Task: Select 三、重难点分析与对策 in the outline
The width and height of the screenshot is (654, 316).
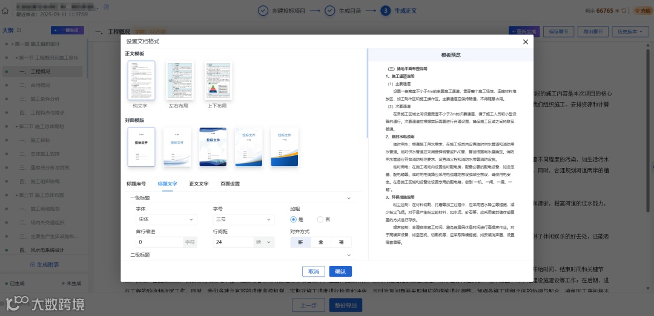Action: point(44,168)
